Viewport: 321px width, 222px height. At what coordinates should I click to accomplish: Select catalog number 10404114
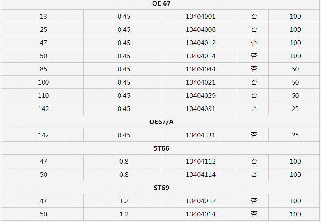point(201,174)
